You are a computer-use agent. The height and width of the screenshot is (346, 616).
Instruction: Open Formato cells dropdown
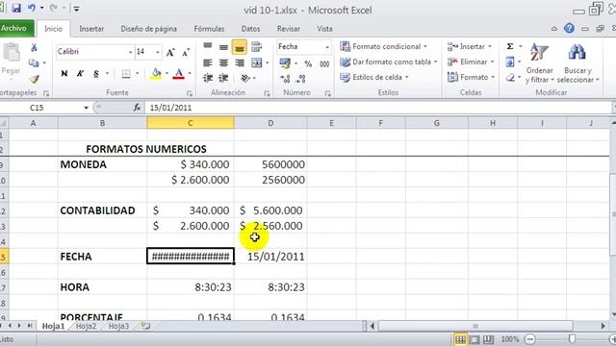click(x=471, y=77)
